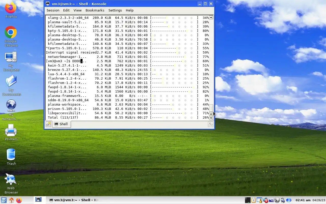Click the 'kpty-5.105.0-1-x...' row
The width and height of the screenshot is (326, 204).
[x=127, y=31]
